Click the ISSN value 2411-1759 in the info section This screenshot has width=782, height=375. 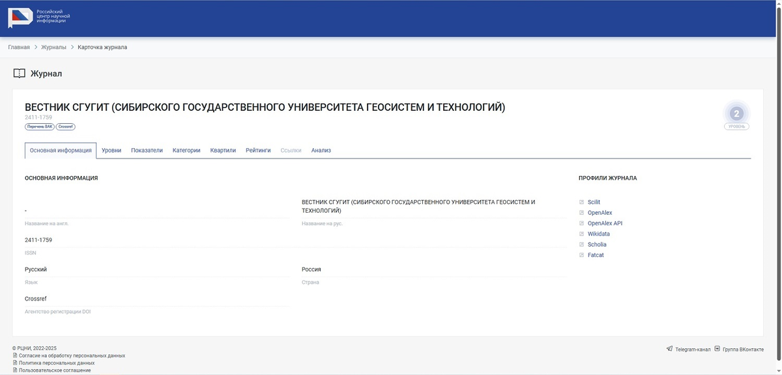tap(38, 240)
